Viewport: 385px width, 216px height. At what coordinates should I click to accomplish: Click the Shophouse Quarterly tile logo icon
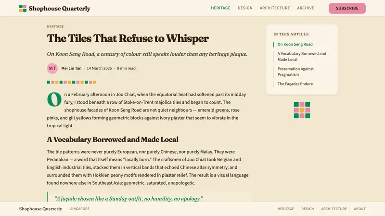point(23,8)
